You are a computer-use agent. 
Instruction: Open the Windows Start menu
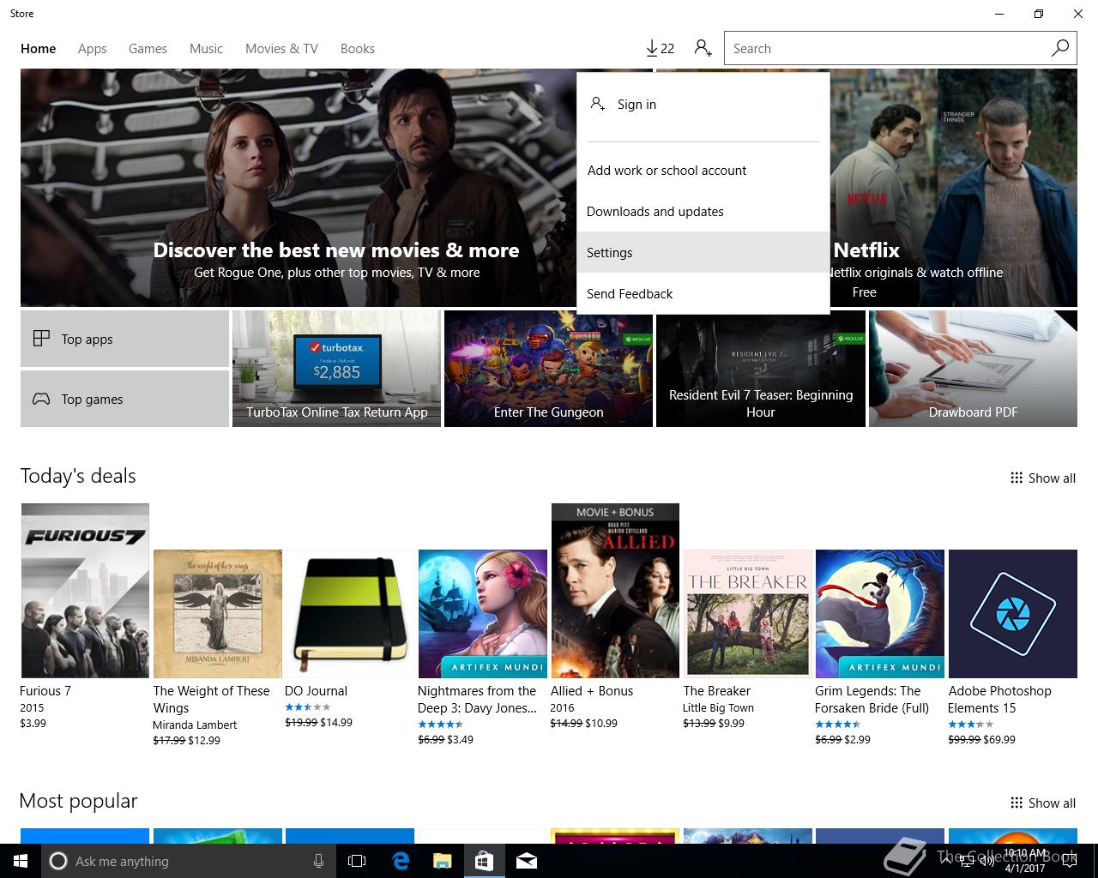[21, 861]
